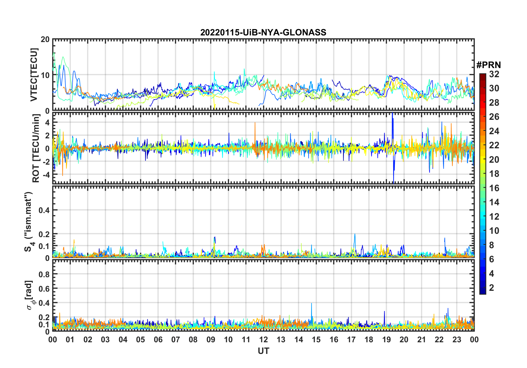This screenshot has width=527, height=368.
Task: Select the 15 hour tick on the UT axis
Action: pyautogui.click(x=316, y=340)
